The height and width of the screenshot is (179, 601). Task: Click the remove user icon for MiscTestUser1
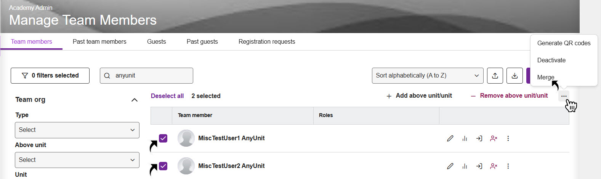point(494,138)
